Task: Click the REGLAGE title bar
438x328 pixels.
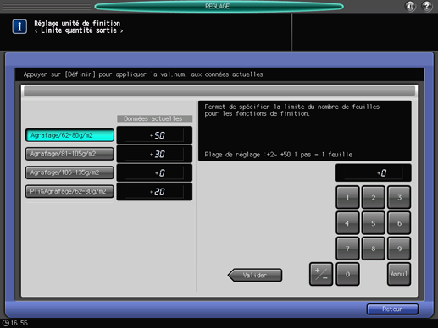Action: [x=219, y=6]
